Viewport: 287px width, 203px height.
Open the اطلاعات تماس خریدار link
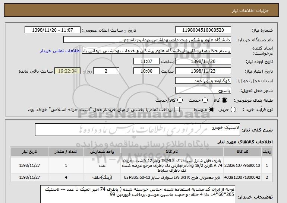pyautogui.click(x=60, y=51)
